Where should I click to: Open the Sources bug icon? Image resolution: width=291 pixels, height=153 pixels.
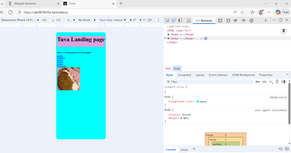coord(228,20)
